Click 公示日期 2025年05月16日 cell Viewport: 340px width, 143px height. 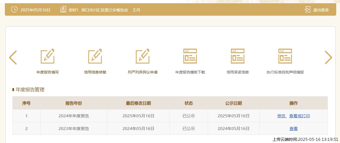pyautogui.click(x=234, y=116)
